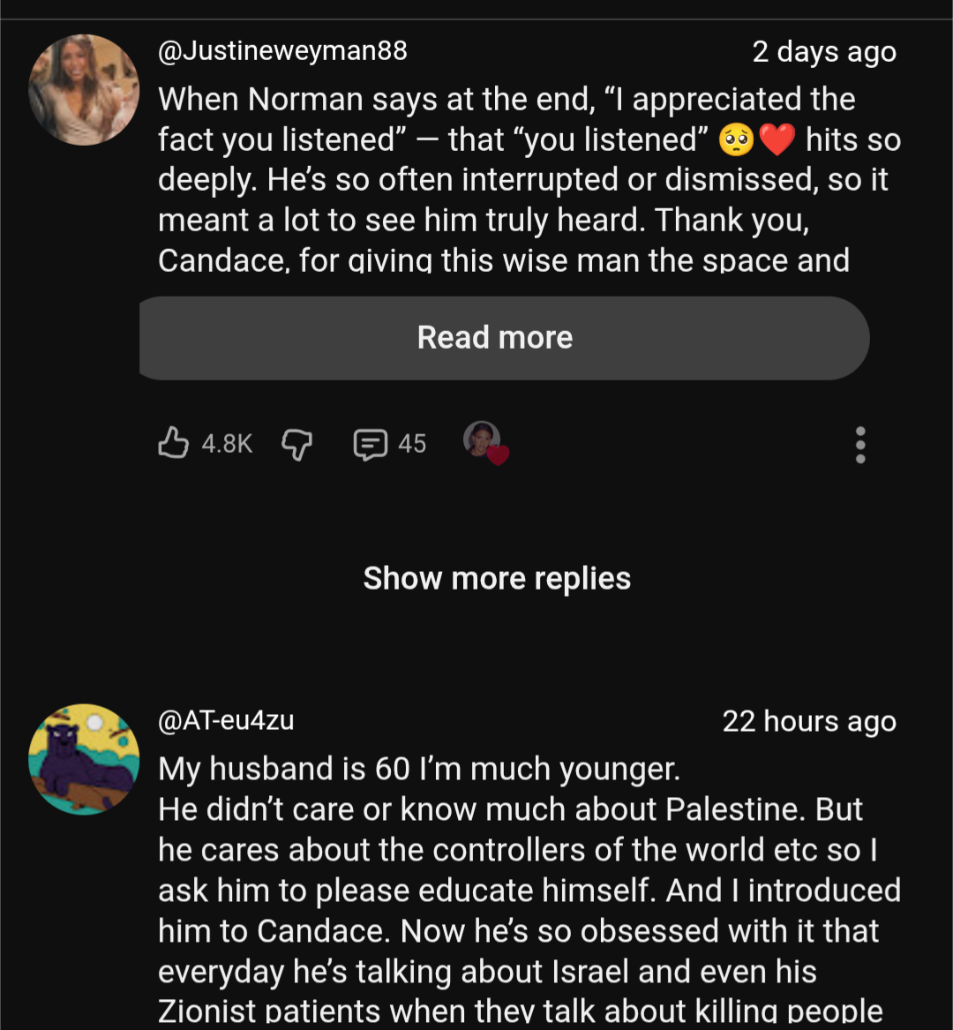The width and height of the screenshot is (953, 1030).
Task: Open replies via the speech bubble icon
Action: point(370,444)
